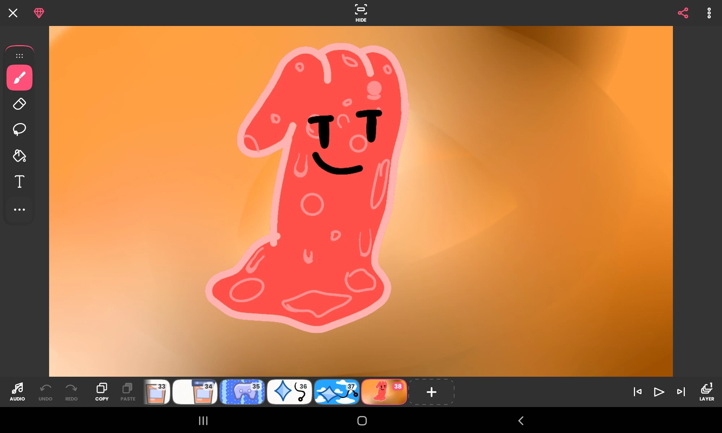The image size is (722, 433).
Task: Add a new frame with plus button
Action: (x=431, y=392)
